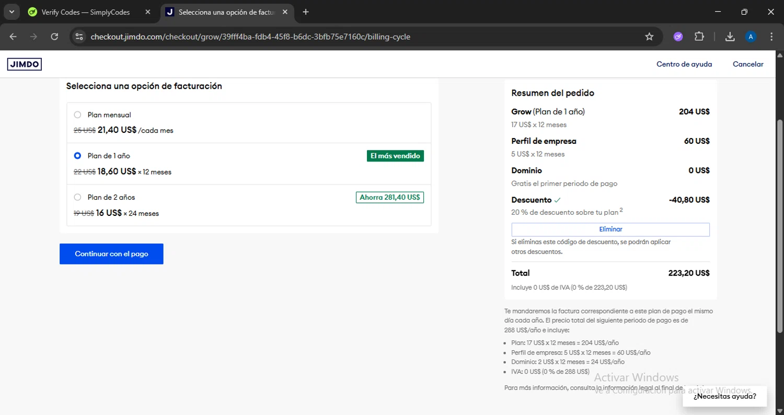Screen dimensions: 784x415
Task: Click the Perfil de empresa 60 US$ price
Action: (697, 141)
